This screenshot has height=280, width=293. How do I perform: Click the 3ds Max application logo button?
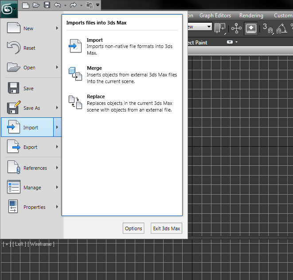[8, 9]
